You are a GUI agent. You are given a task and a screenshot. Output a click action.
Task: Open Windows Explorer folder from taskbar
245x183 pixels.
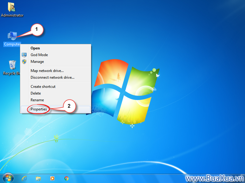(x=38, y=178)
